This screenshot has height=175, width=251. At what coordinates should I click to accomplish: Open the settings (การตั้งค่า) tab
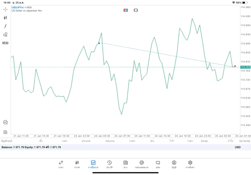[190, 164]
